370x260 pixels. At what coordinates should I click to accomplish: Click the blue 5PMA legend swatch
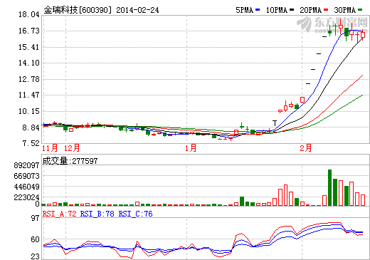click(x=258, y=10)
